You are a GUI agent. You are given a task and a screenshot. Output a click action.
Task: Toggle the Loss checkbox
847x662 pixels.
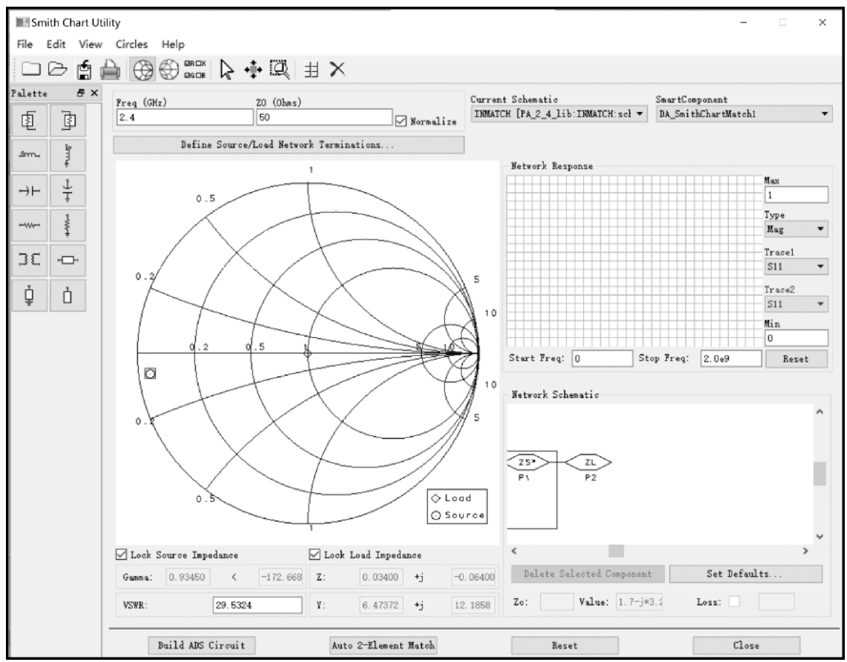(x=734, y=601)
